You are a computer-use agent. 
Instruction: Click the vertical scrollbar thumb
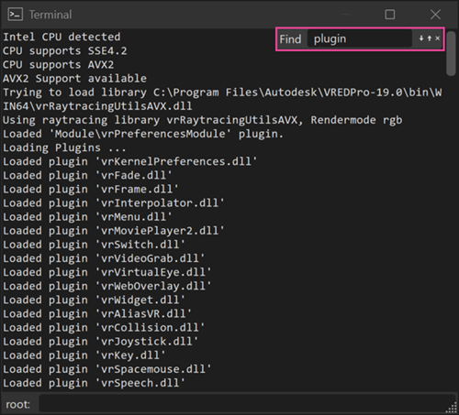pyautogui.click(x=451, y=53)
